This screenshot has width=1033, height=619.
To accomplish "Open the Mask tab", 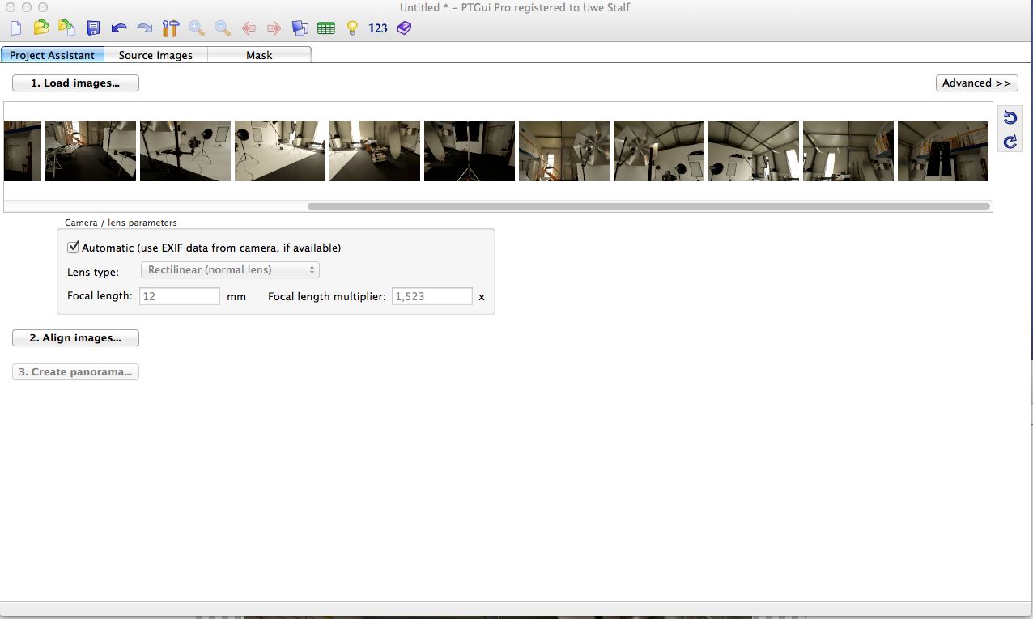I will [x=259, y=55].
